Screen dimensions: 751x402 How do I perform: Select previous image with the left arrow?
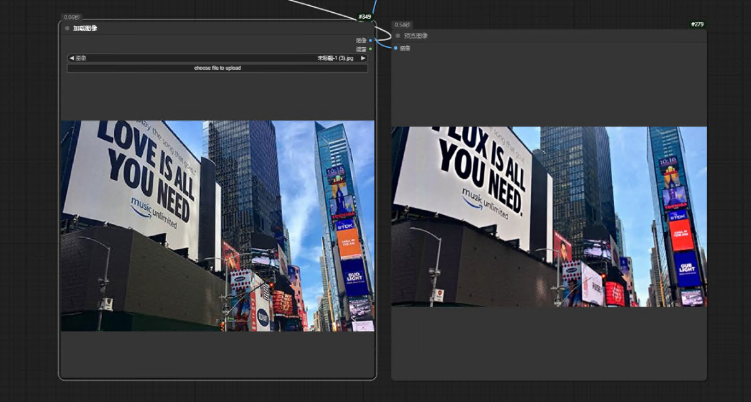[x=72, y=58]
